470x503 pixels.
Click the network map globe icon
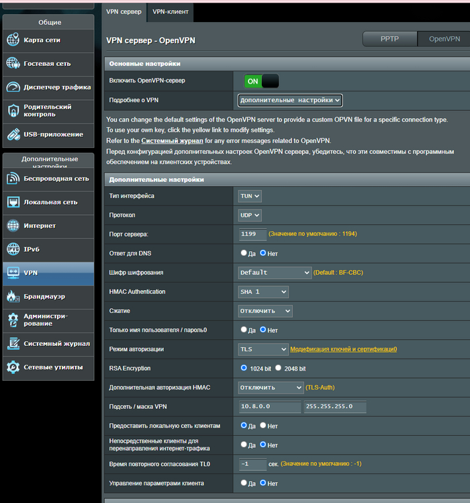point(13,40)
